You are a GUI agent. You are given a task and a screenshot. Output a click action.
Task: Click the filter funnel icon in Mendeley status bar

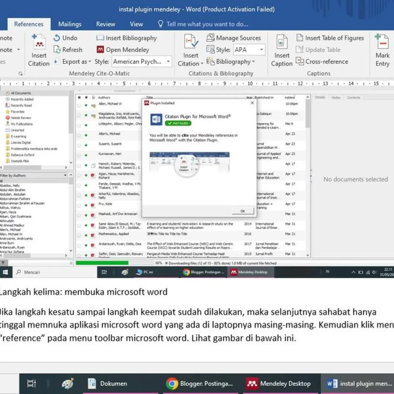3,263
